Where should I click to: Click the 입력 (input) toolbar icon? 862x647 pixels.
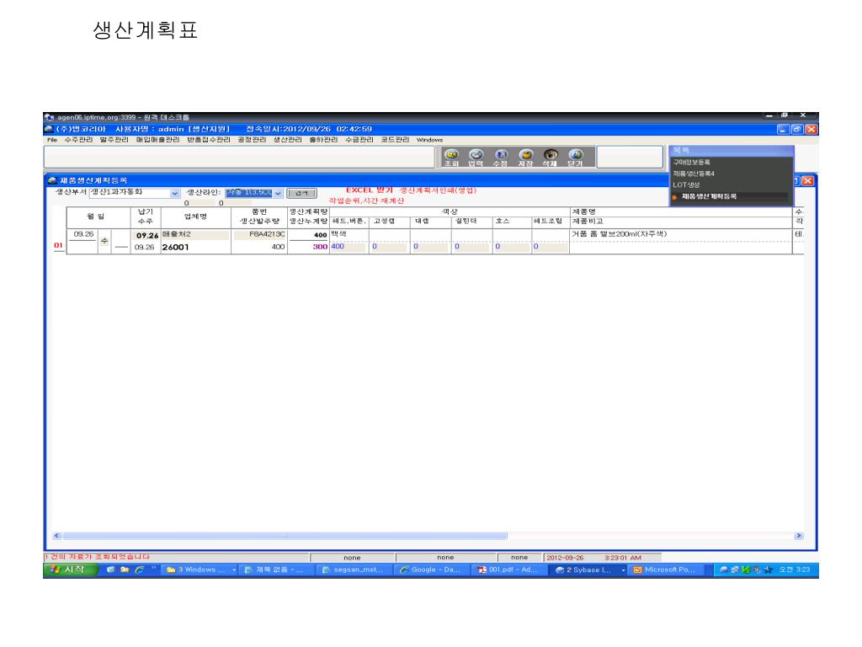pos(476,158)
